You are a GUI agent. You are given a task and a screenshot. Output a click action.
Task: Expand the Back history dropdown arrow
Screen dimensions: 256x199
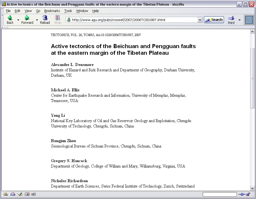click(x=18, y=20)
